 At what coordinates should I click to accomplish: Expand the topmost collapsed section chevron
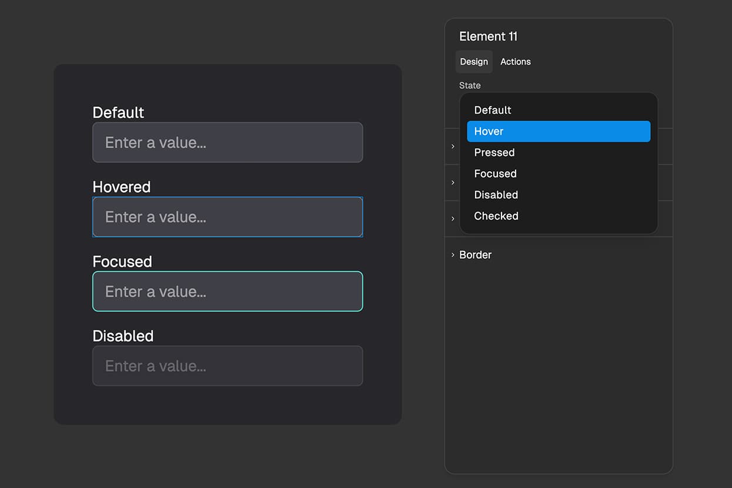(452, 146)
